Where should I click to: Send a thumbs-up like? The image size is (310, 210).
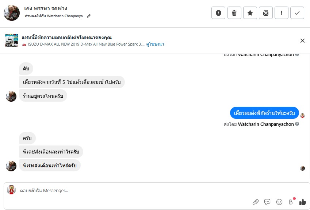(x=302, y=202)
